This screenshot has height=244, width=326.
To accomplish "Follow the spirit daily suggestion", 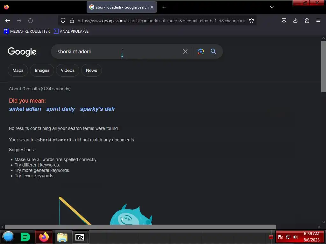I will [x=60, y=109].
